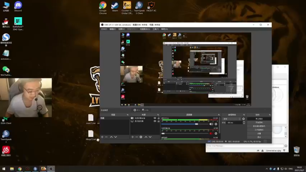Image resolution: width=306 pixels, height=172 pixels.
Task: Remove selected source with minus icon
Action: [137, 137]
